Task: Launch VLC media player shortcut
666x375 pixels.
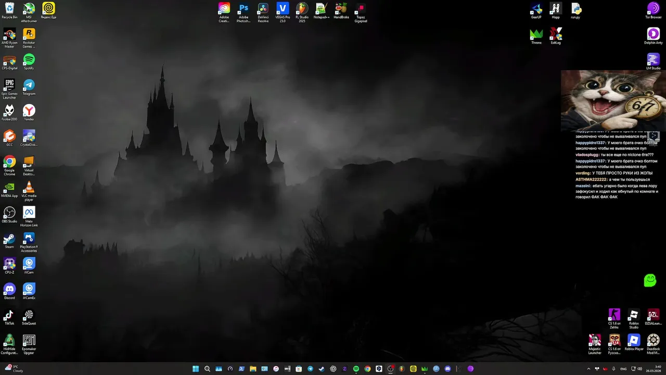Action: [x=29, y=191]
